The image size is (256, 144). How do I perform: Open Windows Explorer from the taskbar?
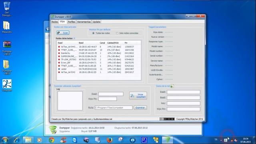28,140
